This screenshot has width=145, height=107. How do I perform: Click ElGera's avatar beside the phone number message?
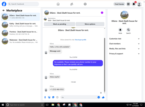[x=46, y=90]
